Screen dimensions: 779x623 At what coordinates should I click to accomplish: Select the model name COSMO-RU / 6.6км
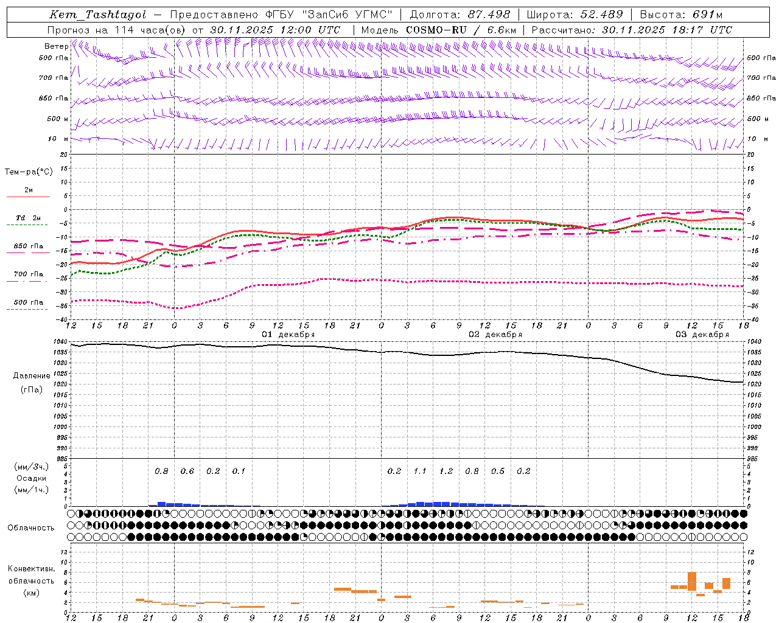click(x=461, y=30)
